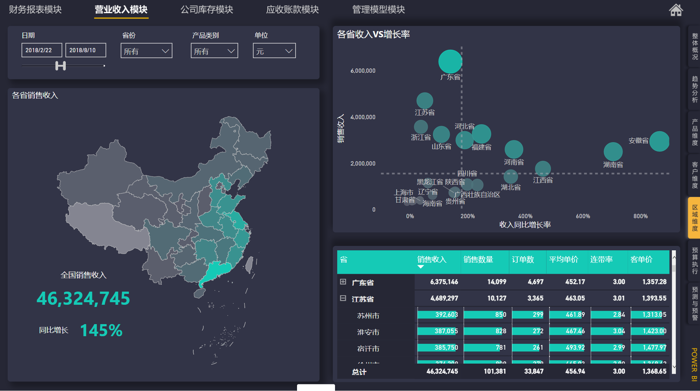Image resolution: width=700 pixels, height=391 pixels.
Task: Click table scrollbar down arrow
Action: point(674,367)
